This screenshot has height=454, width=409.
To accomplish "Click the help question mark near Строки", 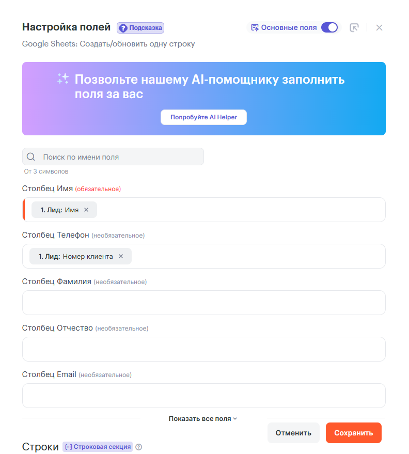I will click(x=138, y=447).
